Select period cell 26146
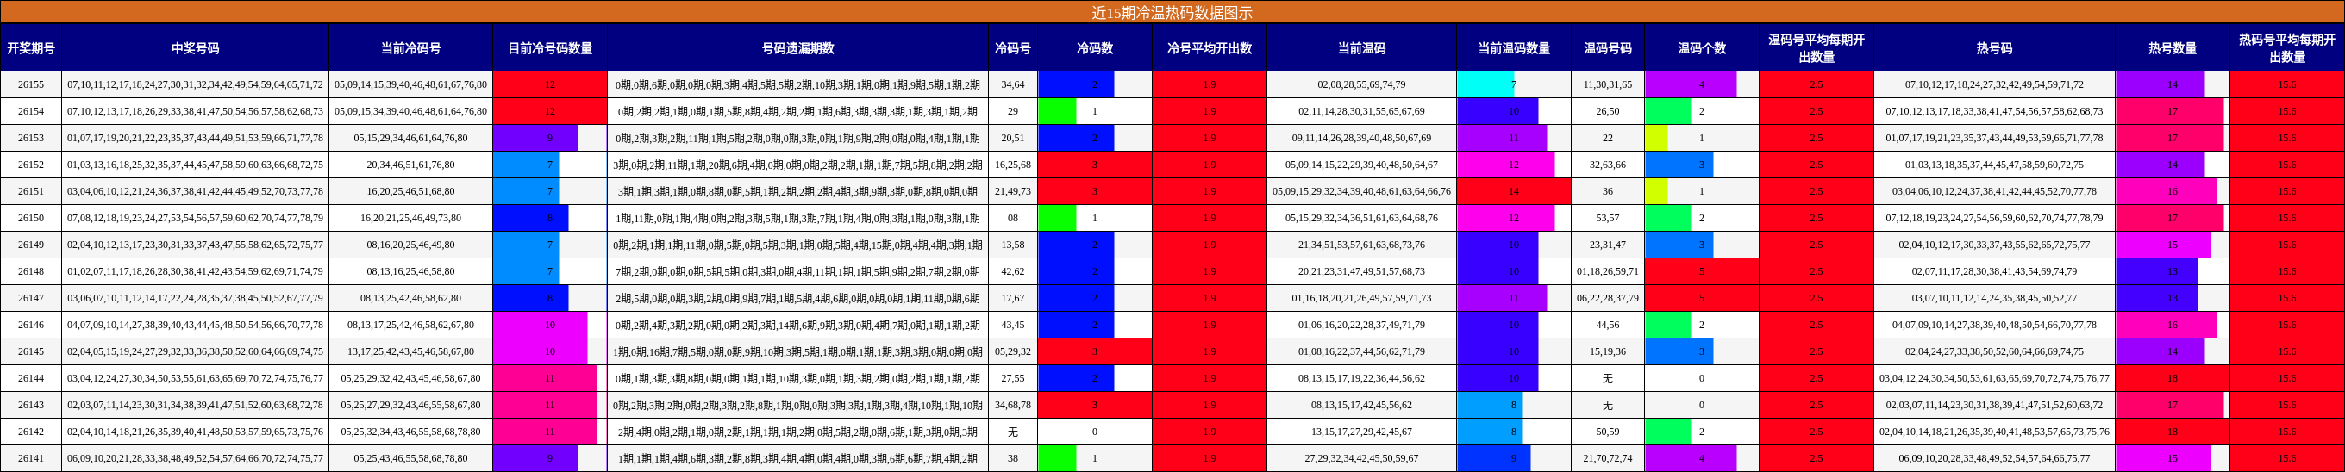 (31, 325)
